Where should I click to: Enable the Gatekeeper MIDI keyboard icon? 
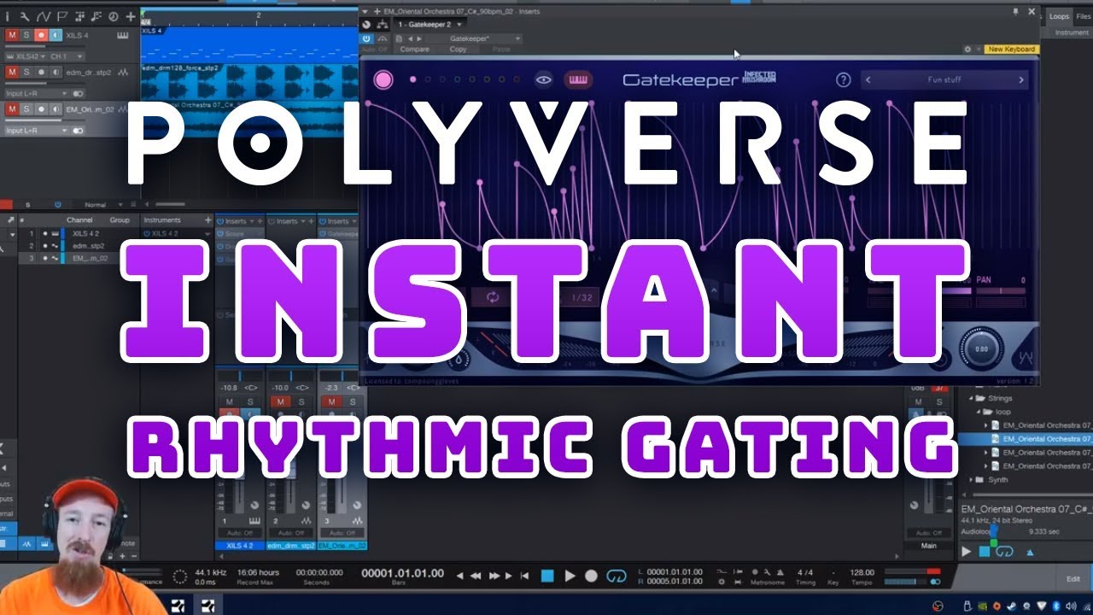(x=578, y=79)
